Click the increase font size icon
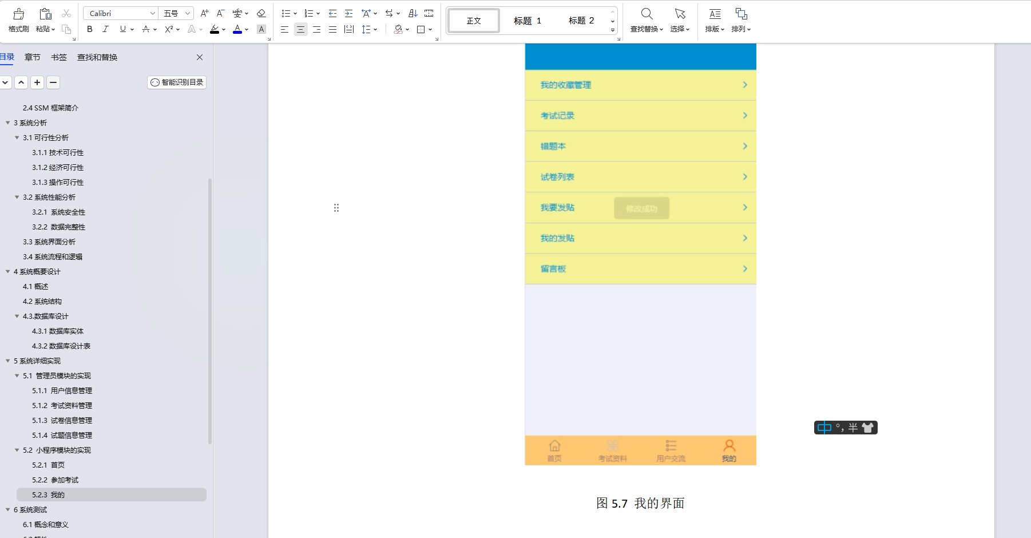 coord(204,13)
